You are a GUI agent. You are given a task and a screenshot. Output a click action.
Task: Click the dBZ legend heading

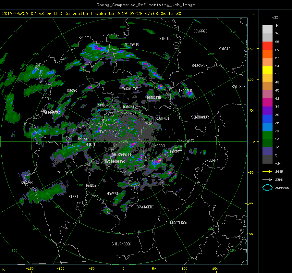(275, 18)
